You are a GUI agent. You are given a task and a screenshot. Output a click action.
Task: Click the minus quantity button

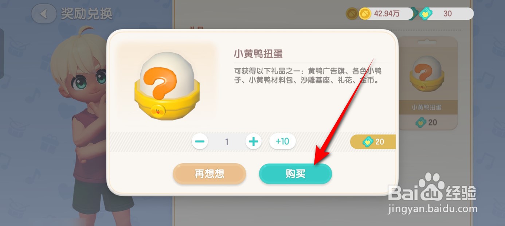point(200,141)
